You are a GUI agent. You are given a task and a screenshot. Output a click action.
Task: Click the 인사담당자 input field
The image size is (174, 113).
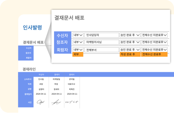pos(102,35)
